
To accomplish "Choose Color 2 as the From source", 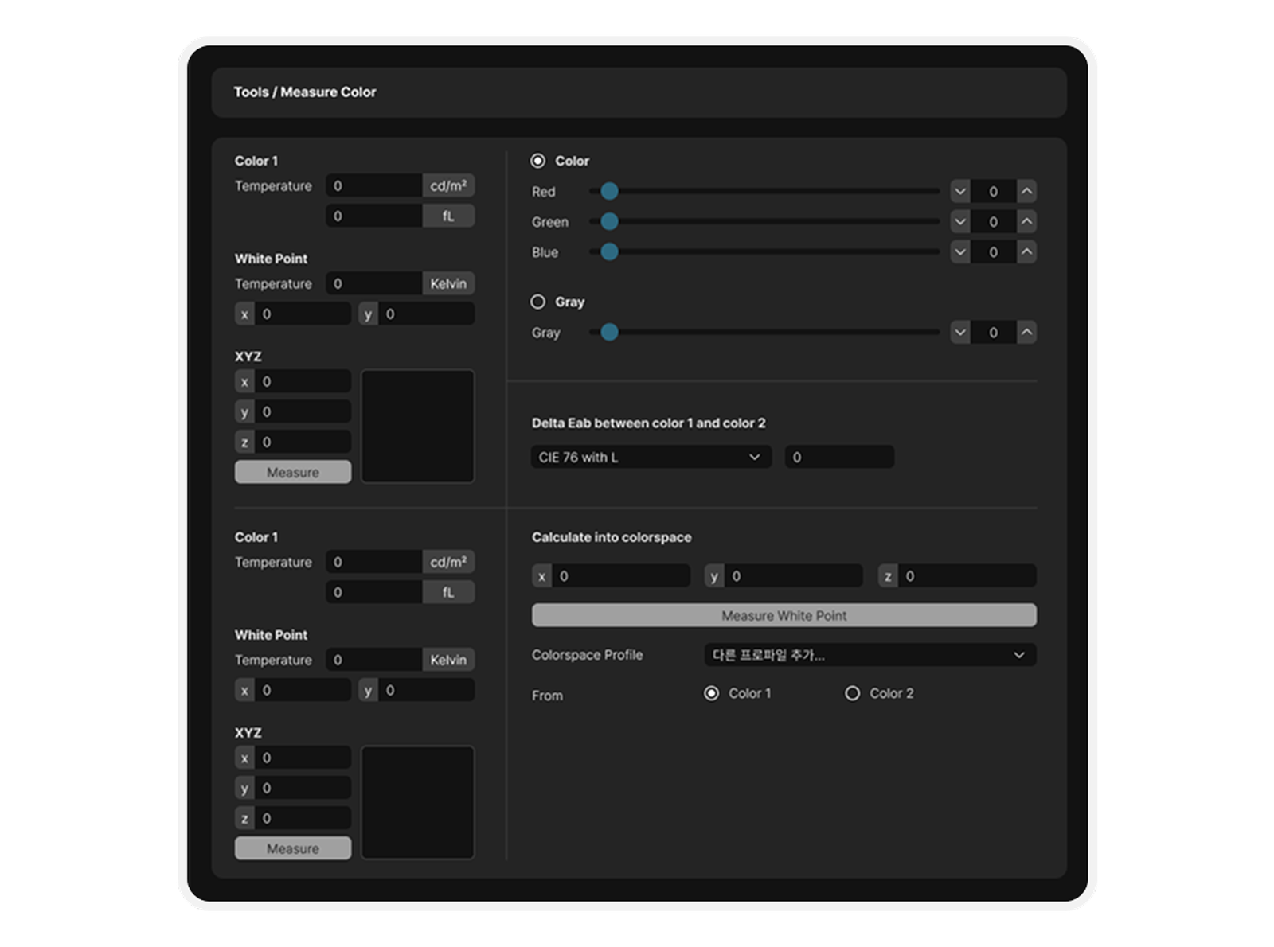I will click(854, 693).
